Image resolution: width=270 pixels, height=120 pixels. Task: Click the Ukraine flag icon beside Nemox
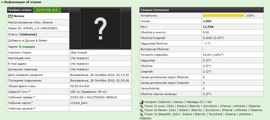tap(10, 16)
